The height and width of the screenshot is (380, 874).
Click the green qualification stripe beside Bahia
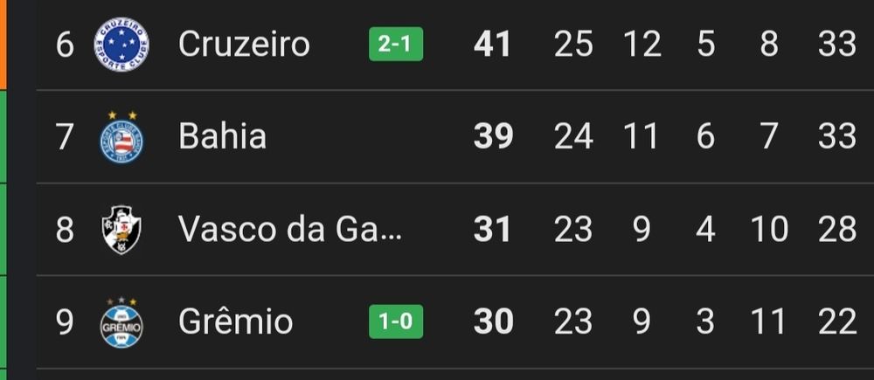[x=3, y=137]
